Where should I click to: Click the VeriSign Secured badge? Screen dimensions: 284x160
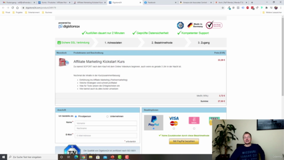point(214,25)
